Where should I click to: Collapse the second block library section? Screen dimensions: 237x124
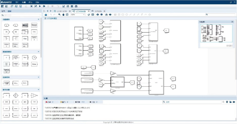(39, 52)
